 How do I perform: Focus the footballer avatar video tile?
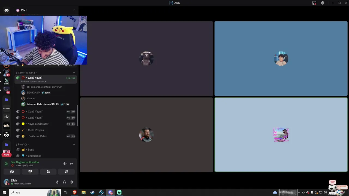(146, 135)
